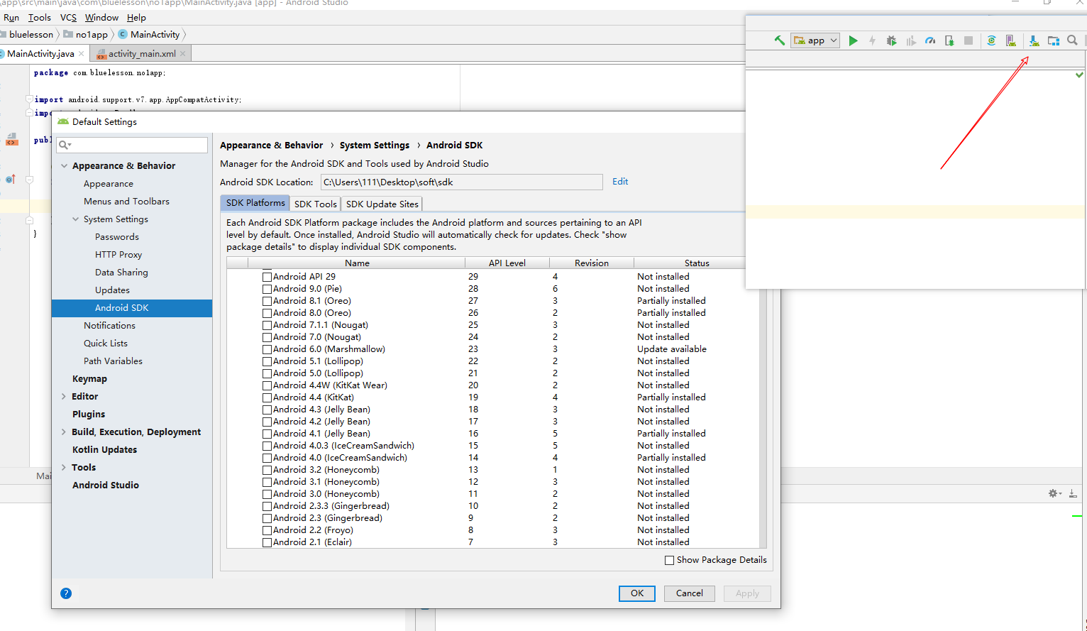Image resolution: width=1087 pixels, height=631 pixels.
Task: Open the Help menu
Action: pyautogui.click(x=136, y=17)
